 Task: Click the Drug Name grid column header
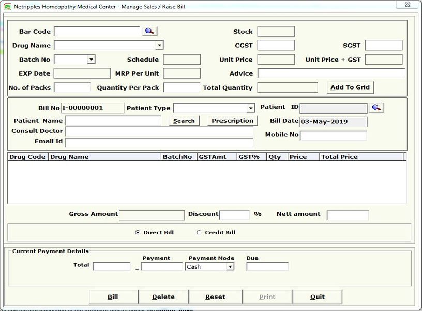pos(104,157)
